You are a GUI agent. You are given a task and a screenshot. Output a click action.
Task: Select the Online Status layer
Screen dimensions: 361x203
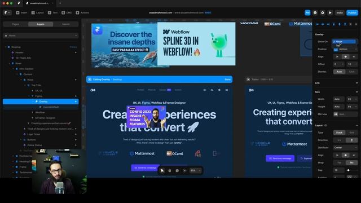(34, 145)
